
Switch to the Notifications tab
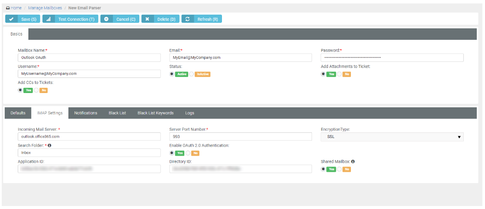(x=86, y=113)
